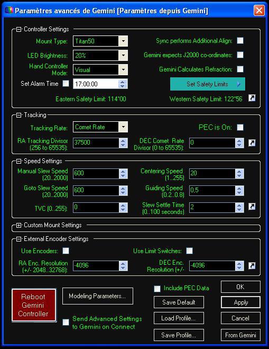Viewport: 269px width, 349px height.
Task: Click the DEC Comet Rate Divisor spinner
Action: point(239,142)
